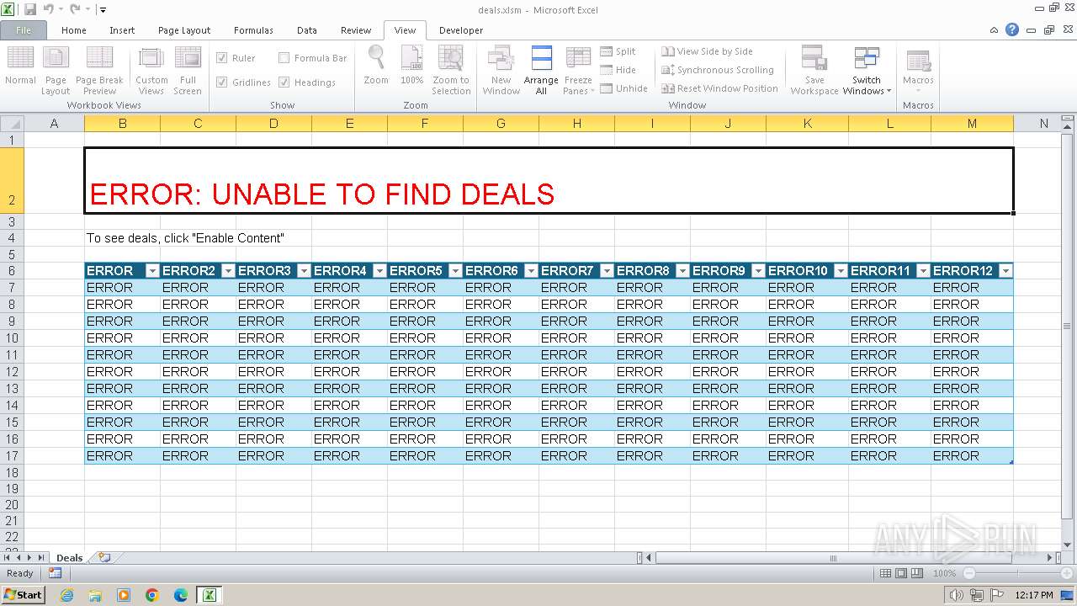Image resolution: width=1077 pixels, height=606 pixels.
Task: Select the Deals sheet tab
Action: pyautogui.click(x=69, y=557)
